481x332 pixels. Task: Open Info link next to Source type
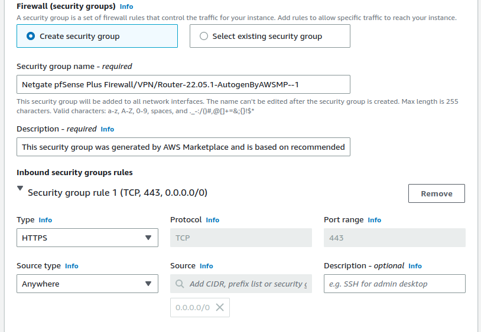coord(71,266)
